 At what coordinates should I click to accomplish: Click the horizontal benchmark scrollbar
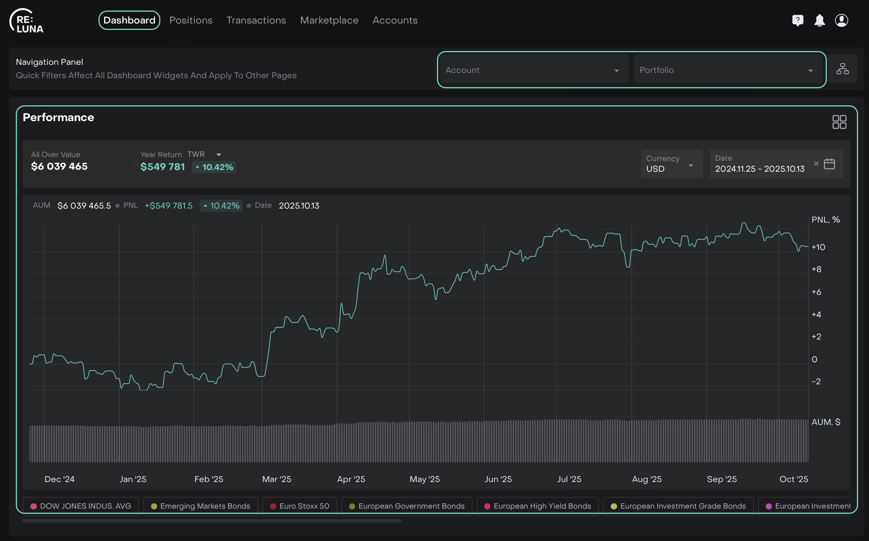coord(212,521)
